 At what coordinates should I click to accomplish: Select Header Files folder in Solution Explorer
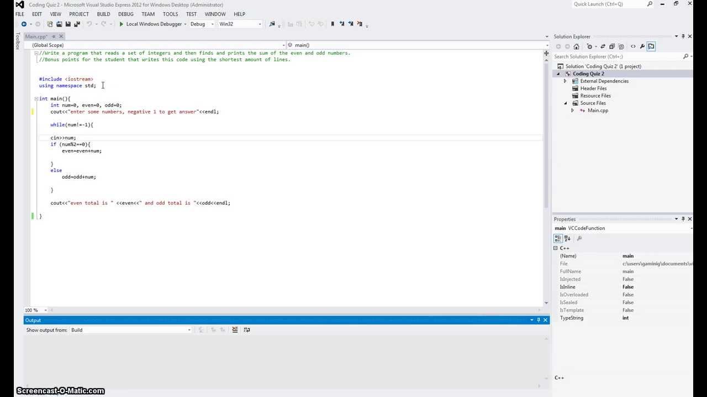tap(593, 88)
